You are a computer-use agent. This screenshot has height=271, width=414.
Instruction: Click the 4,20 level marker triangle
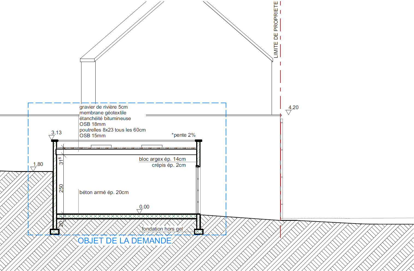point(288,112)
